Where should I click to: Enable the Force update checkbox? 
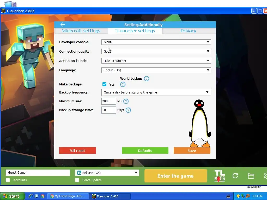(77, 180)
